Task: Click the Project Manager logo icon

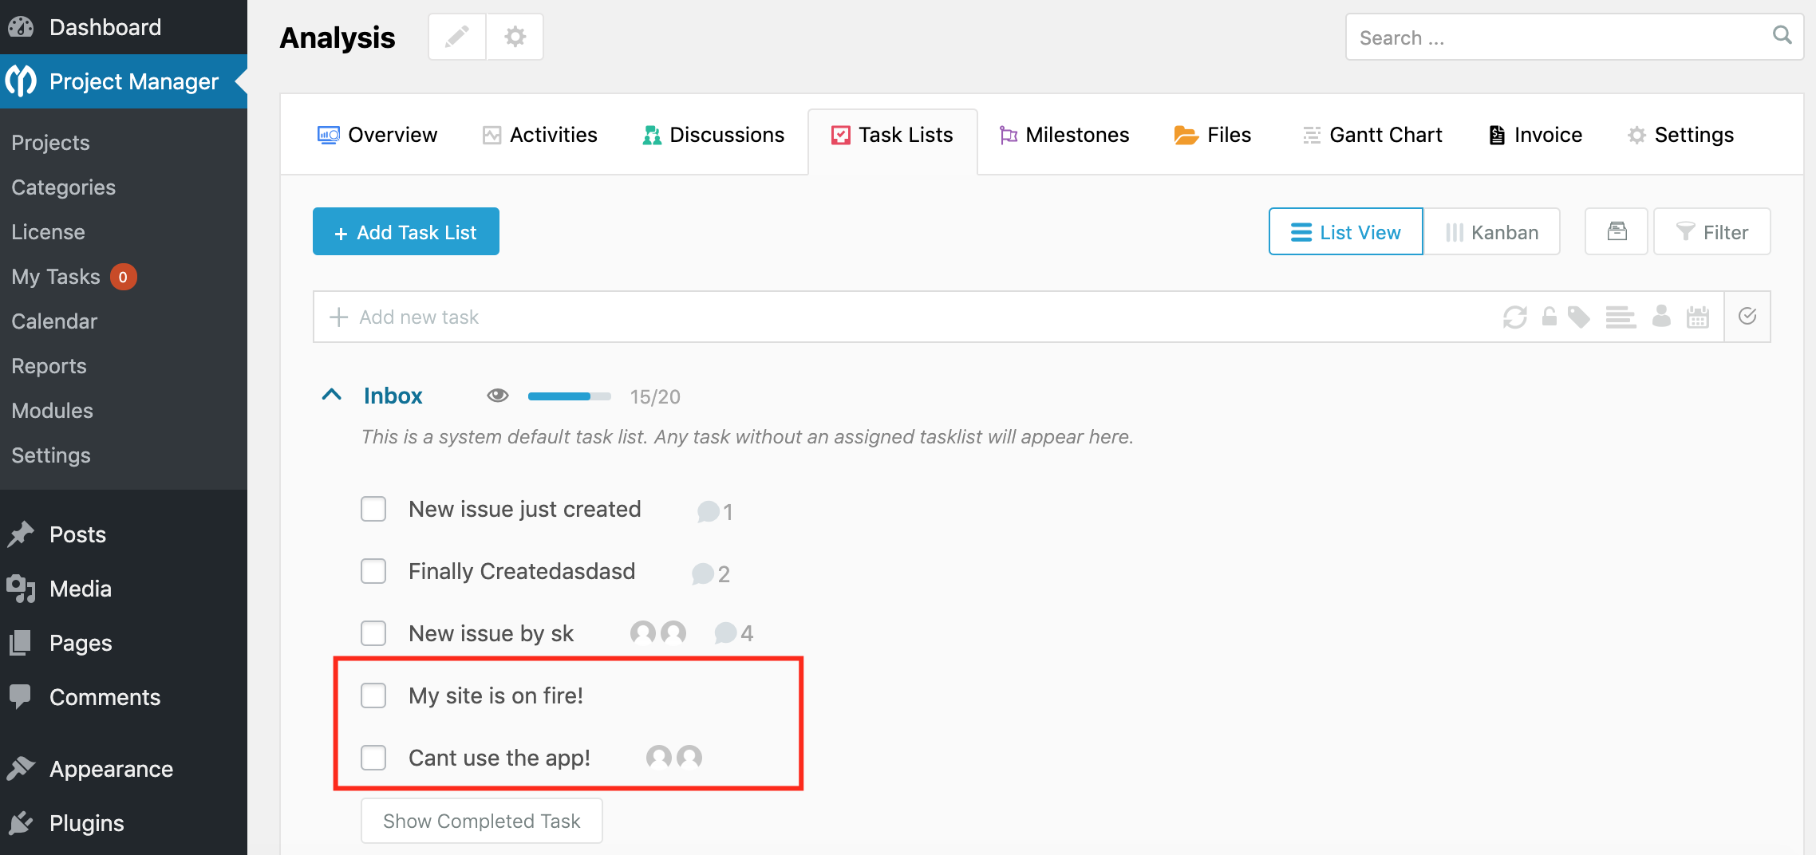Action: pyautogui.click(x=21, y=81)
